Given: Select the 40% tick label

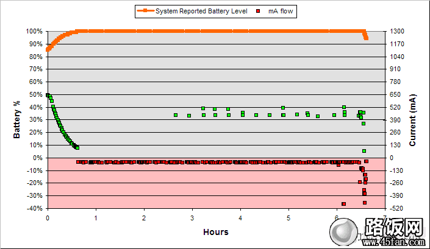Looking at the screenshot, I should 35,107.
